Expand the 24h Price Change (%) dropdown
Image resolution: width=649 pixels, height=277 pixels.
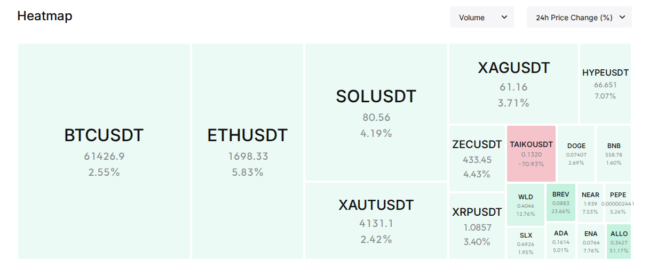(579, 18)
